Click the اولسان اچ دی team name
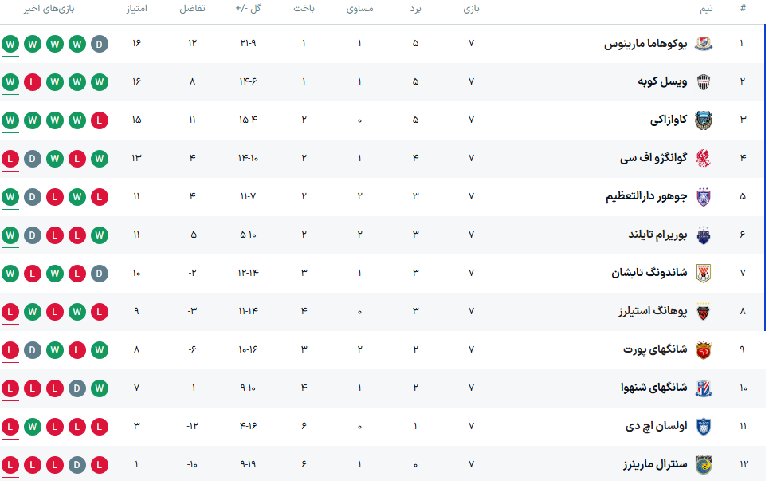773x481 pixels. (x=657, y=426)
